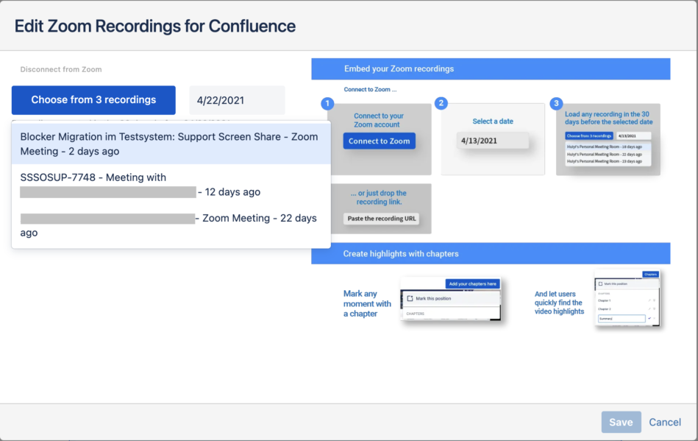Click the 4/13/2021 date in Select a date
This screenshot has width=698, height=441.
[x=493, y=141]
